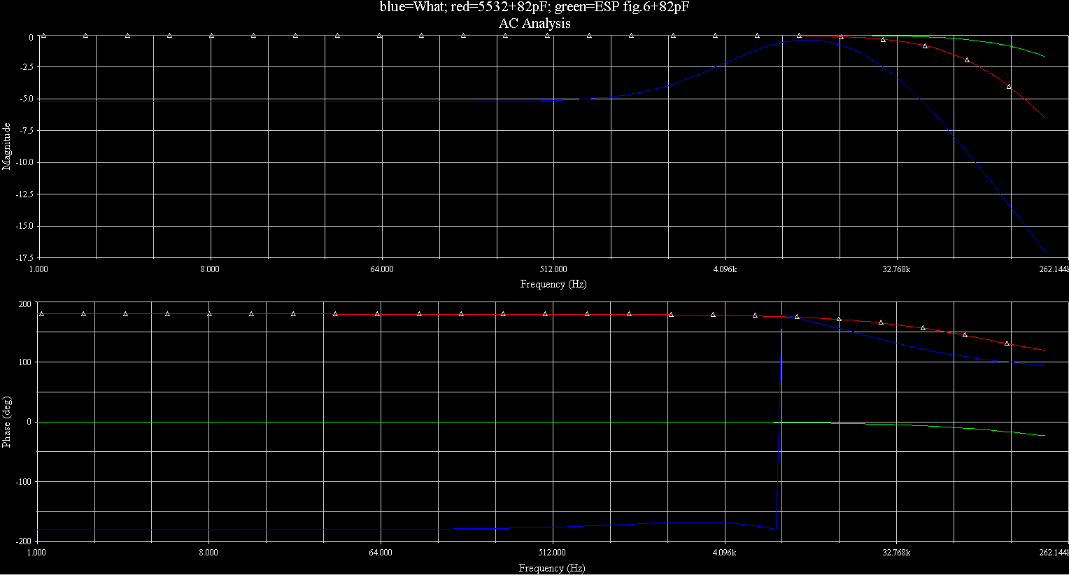This screenshot has height=575, width=1069.
Task: Select the 8.000 frequency tick of the magnitude plot
Action: pyautogui.click(x=209, y=269)
